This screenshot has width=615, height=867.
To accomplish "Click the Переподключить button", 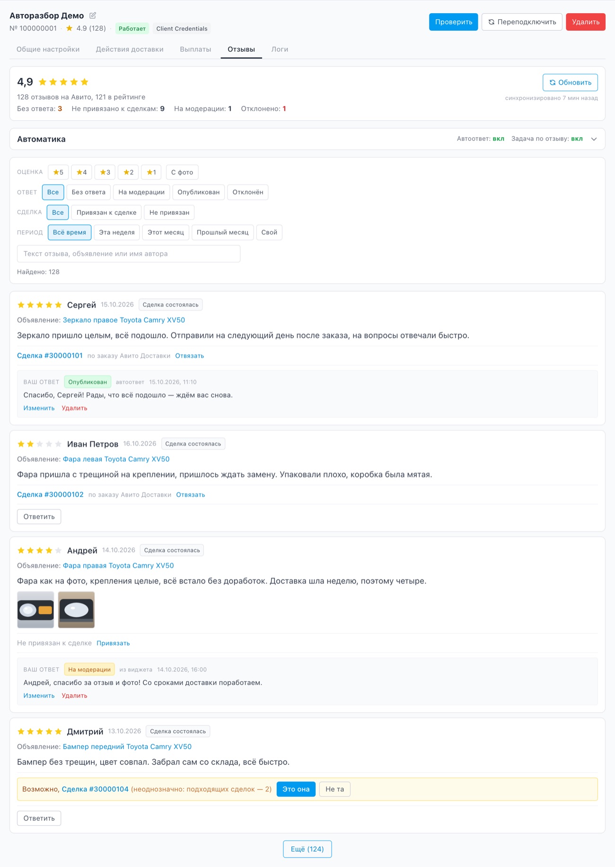I will point(522,22).
